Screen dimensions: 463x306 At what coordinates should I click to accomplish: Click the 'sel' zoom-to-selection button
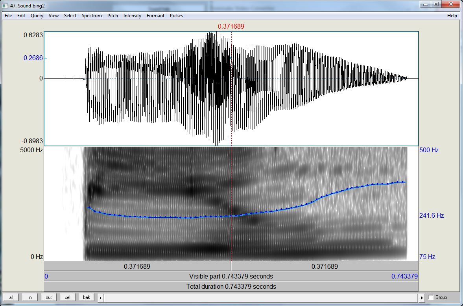68,297
